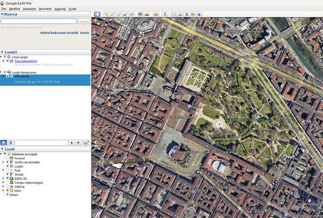The image size is (323, 218).
Task: Expand the Tempo meteorologico layer arrow
Action: coord(3,183)
